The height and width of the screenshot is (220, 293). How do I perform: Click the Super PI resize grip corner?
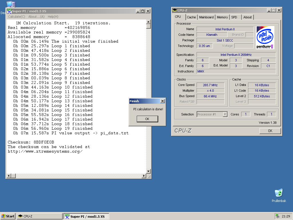[149, 176]
